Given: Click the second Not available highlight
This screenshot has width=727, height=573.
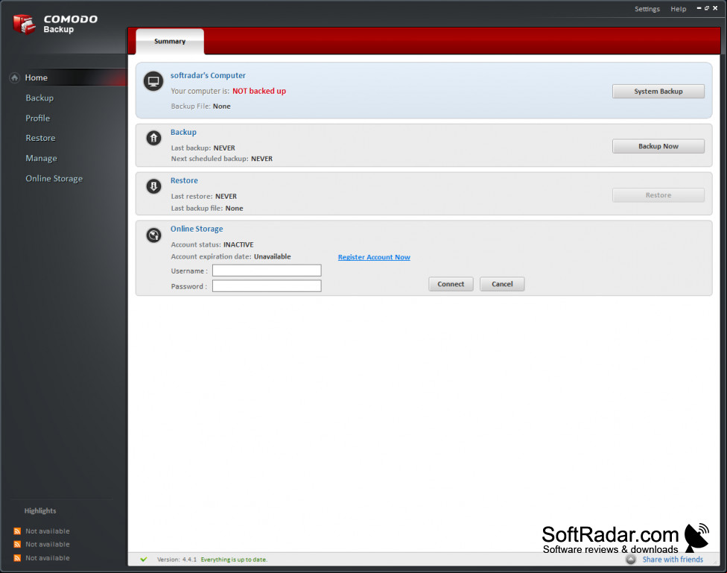Looking at the screenshot, I should (x=47, y=544).
